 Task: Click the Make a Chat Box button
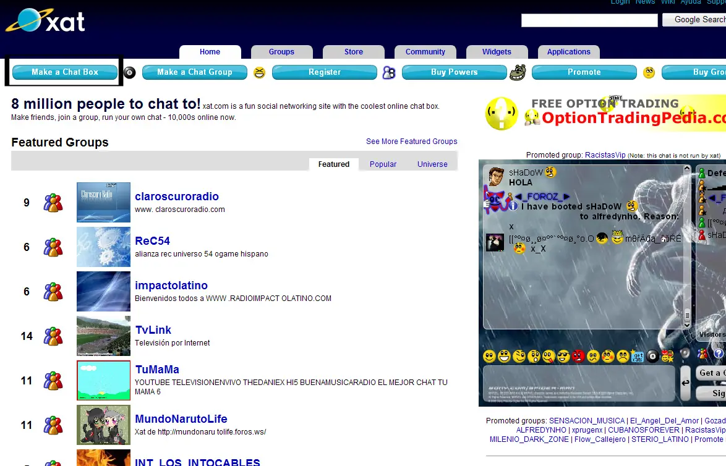(x=65, y=72)
